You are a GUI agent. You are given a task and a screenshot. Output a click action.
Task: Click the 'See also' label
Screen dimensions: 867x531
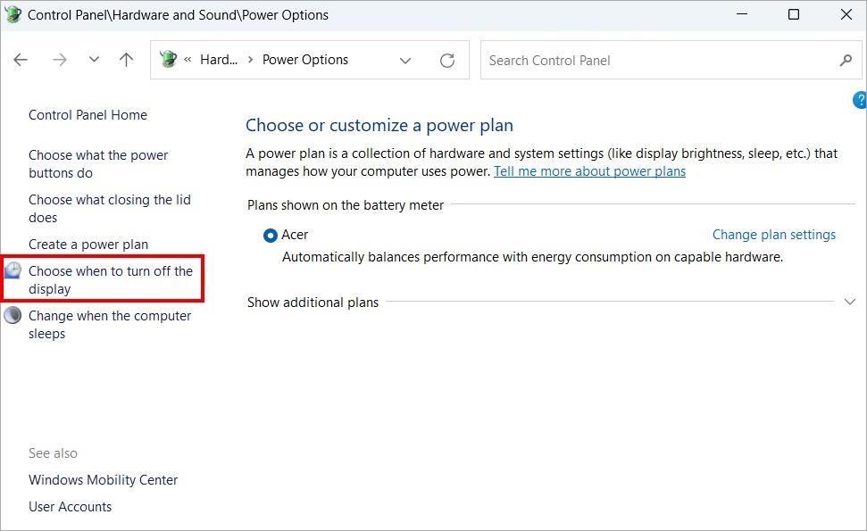(53, 453)
